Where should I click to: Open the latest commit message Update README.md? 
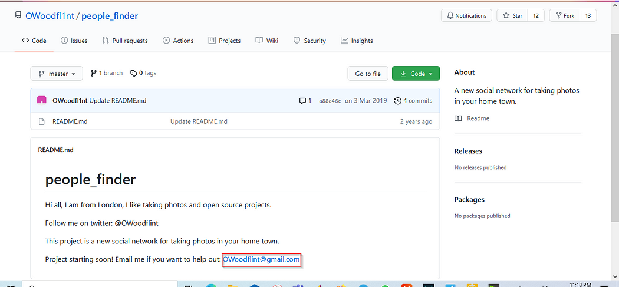click(118, 101)
